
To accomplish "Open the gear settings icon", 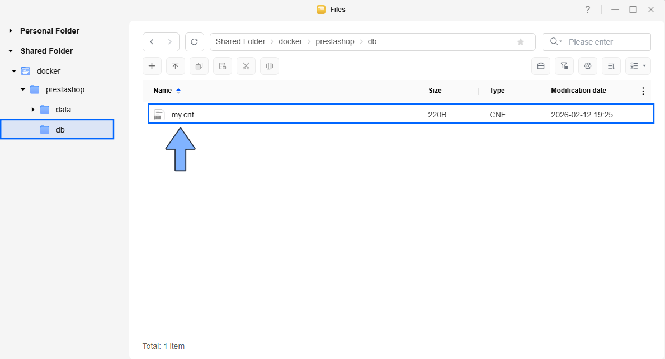I will (x=588, y=66).
